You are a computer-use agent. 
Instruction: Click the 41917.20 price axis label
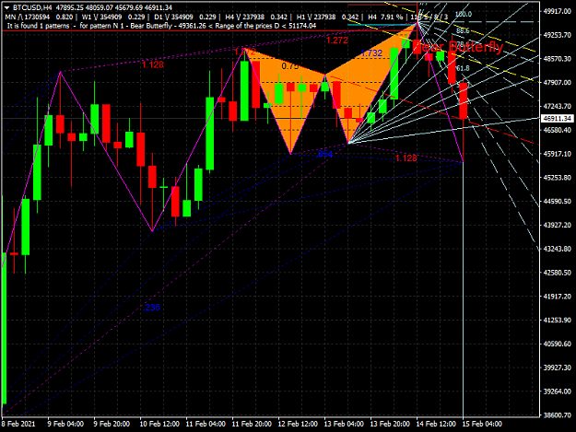[x=558, y=297]
